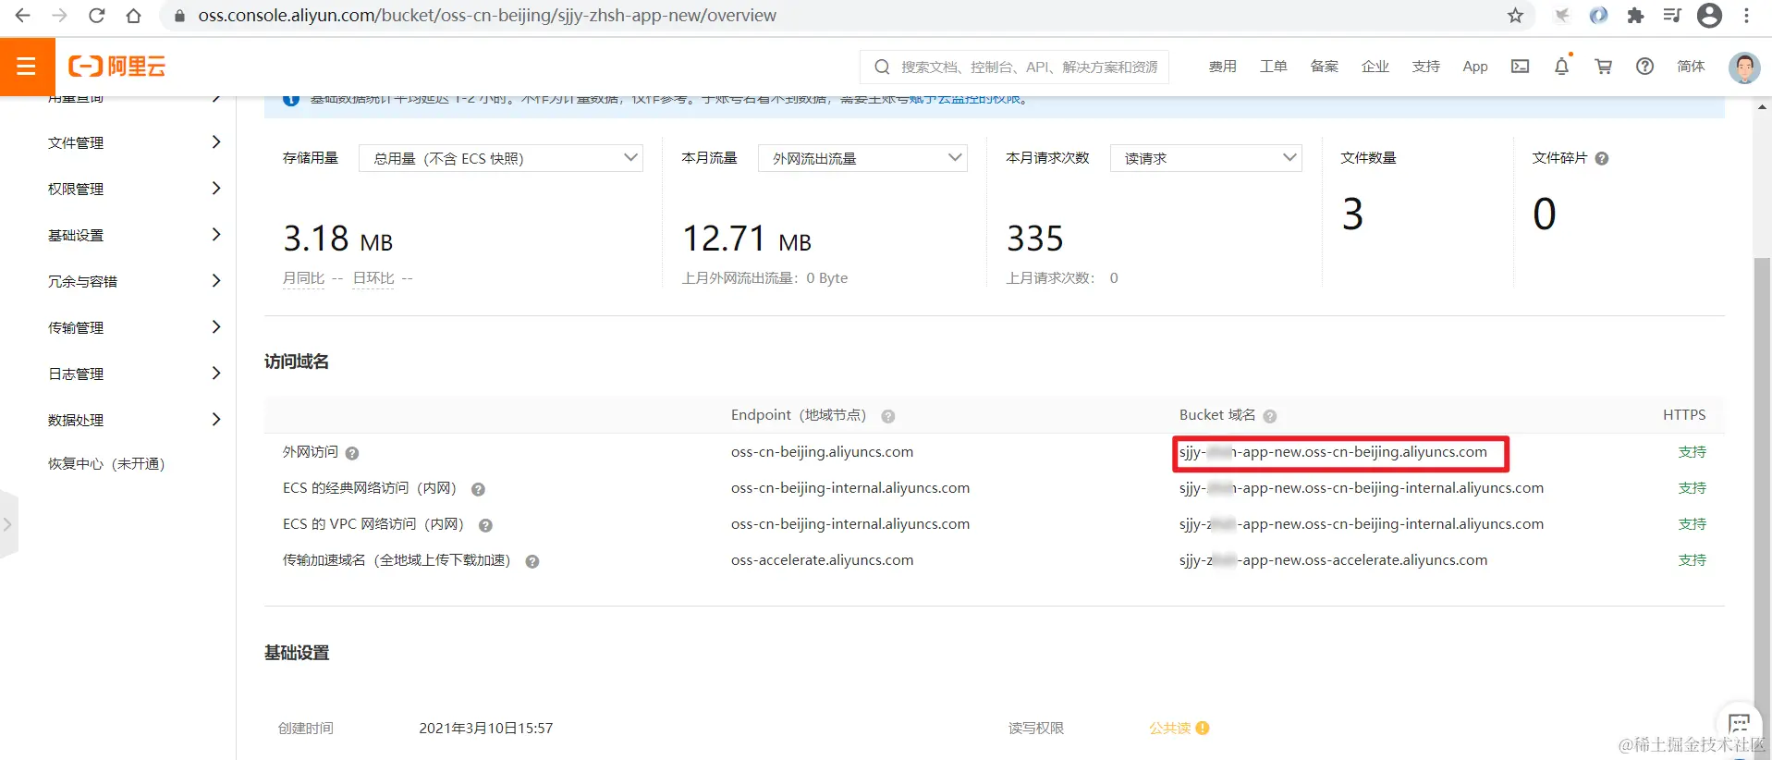Click the 公共读 permission value
Screen dimensions: 1772x760
click(x=1169, y=729)
